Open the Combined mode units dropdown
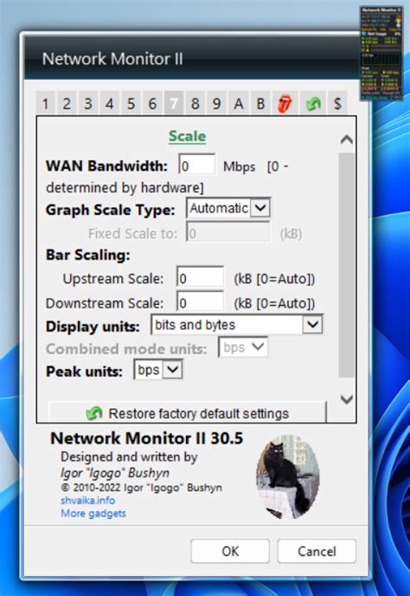410x596 pixels. (243, 347)
